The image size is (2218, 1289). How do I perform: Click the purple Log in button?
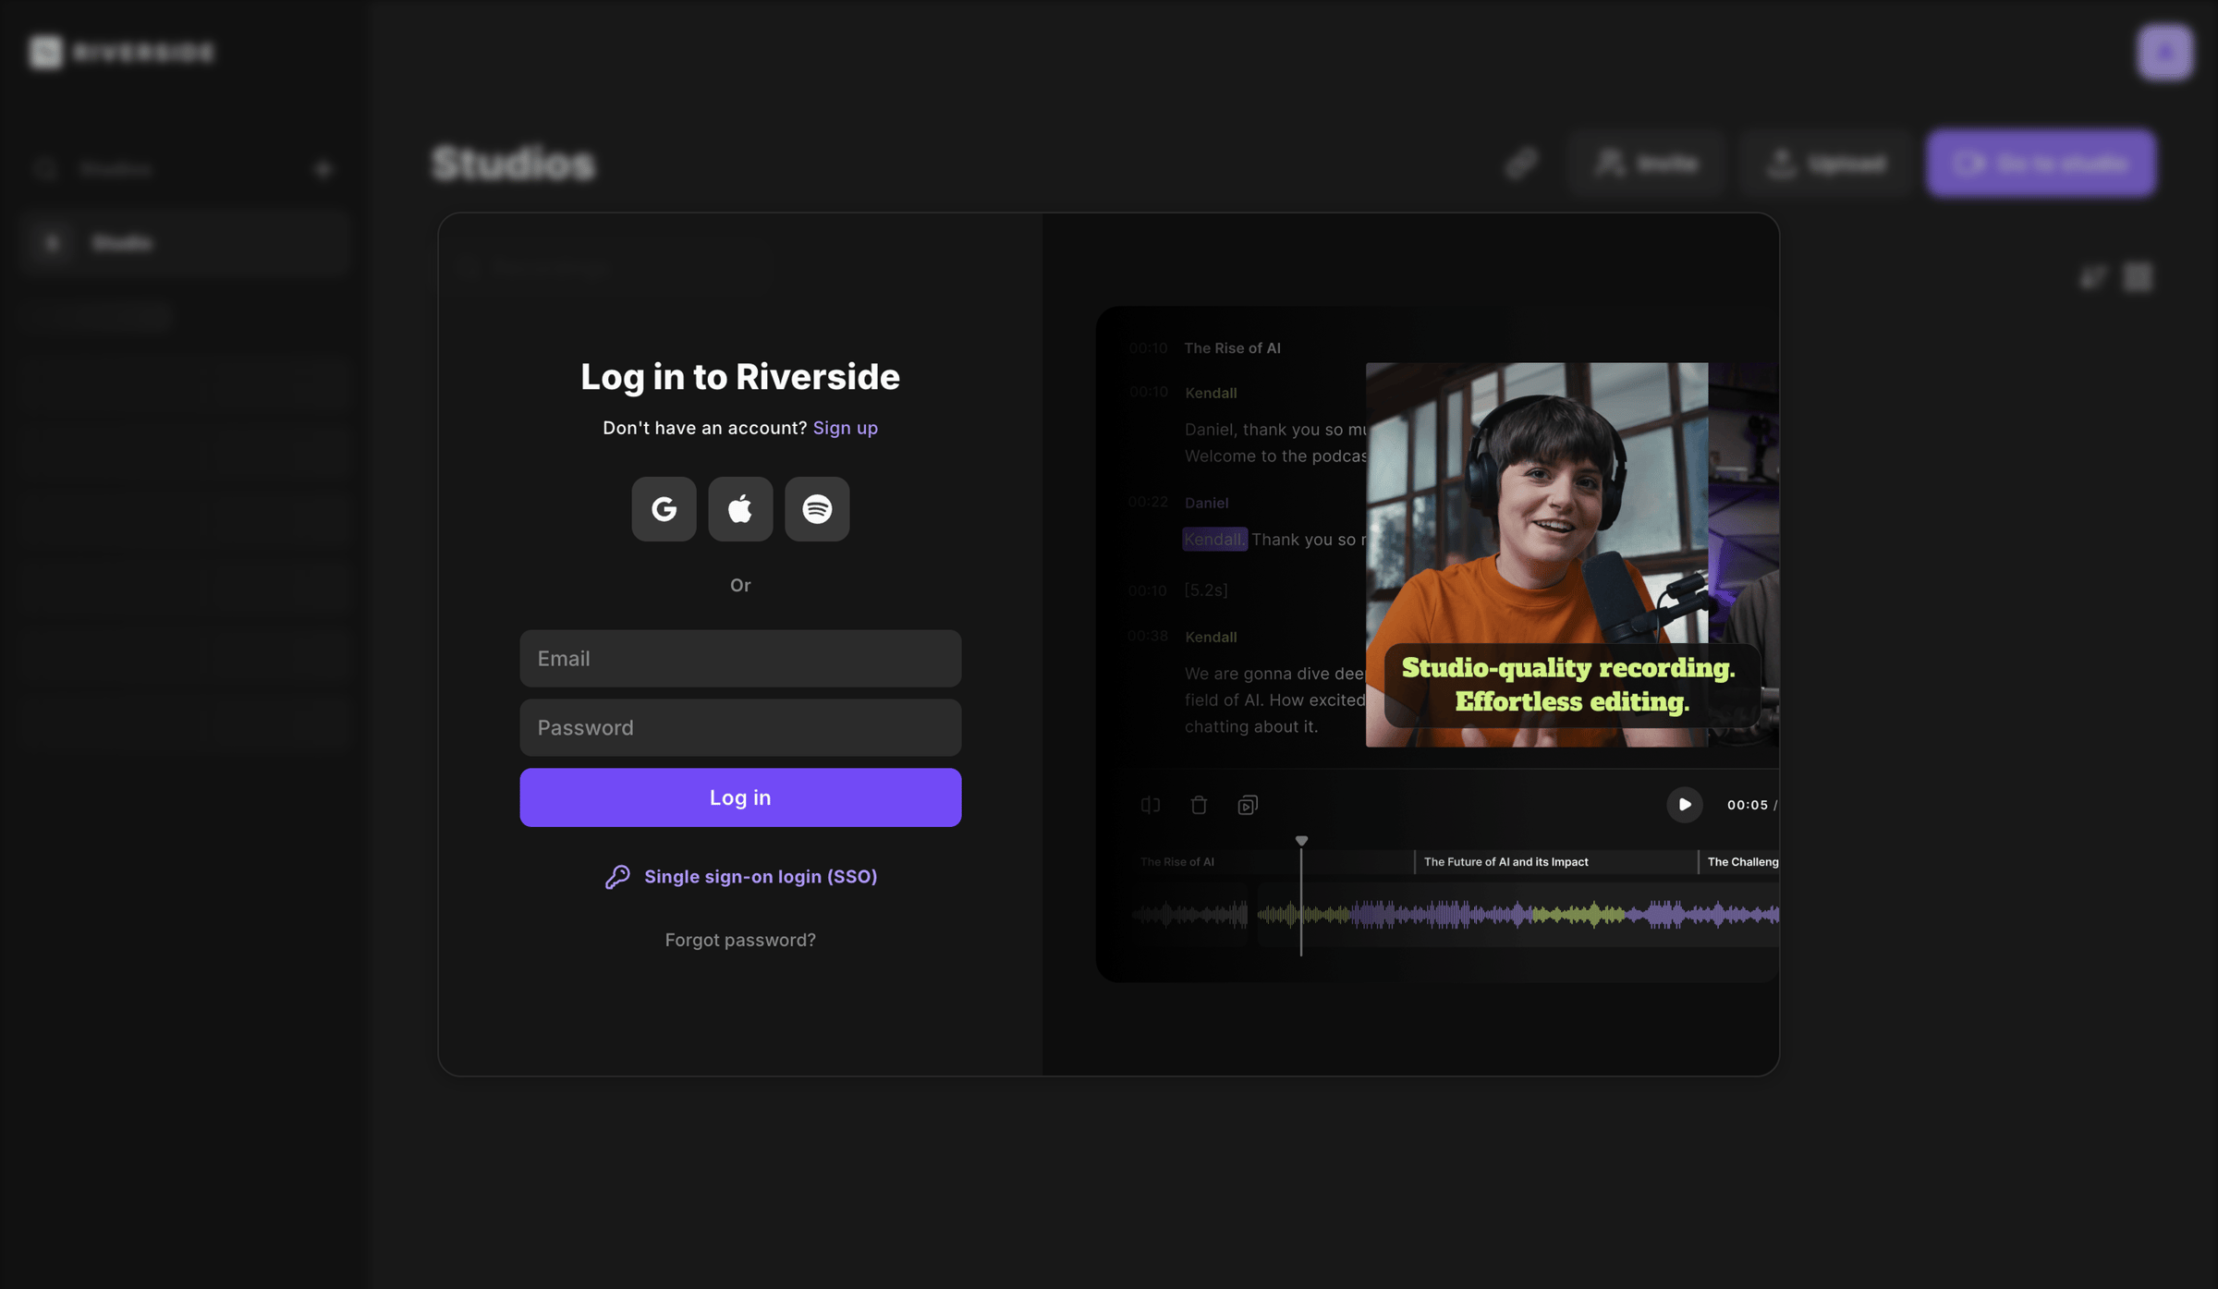(x=740, y=797)
